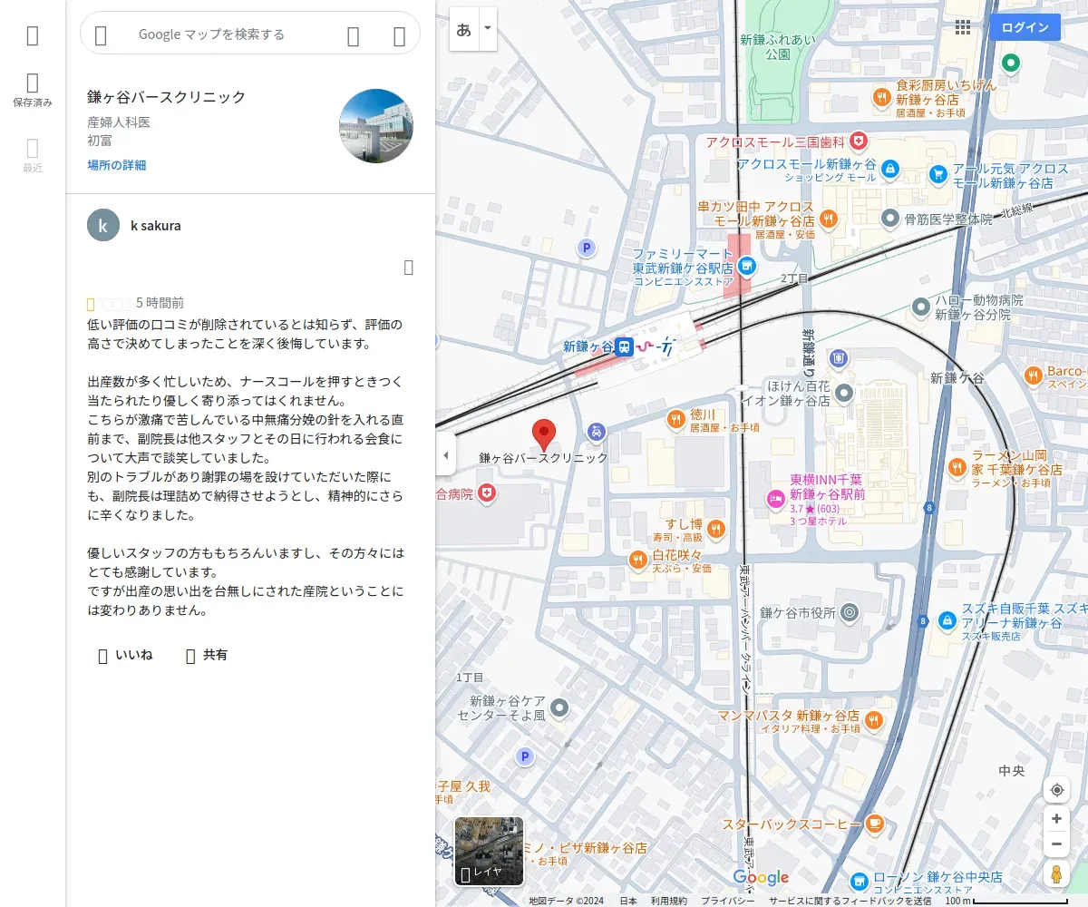Click the ラーメン山岡家 restaurant marker

[957, 466]
